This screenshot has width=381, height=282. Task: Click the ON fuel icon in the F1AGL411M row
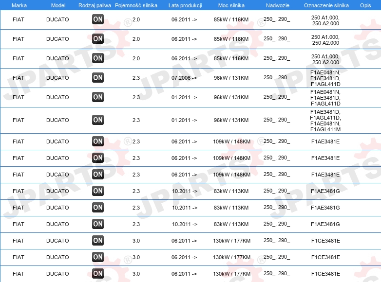(x=98, y=120)
